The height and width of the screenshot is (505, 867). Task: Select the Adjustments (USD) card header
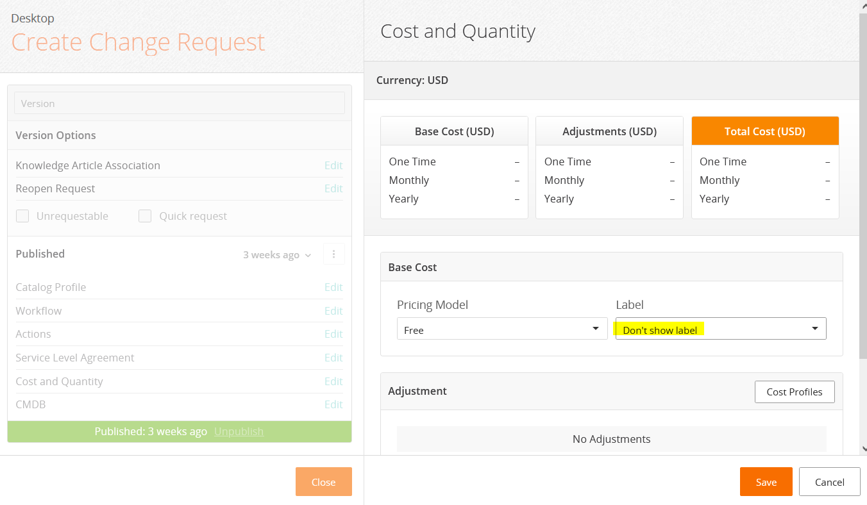609,131
